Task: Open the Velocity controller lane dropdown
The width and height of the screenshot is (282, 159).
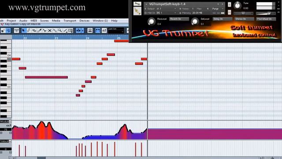Action: click(10, 141)
